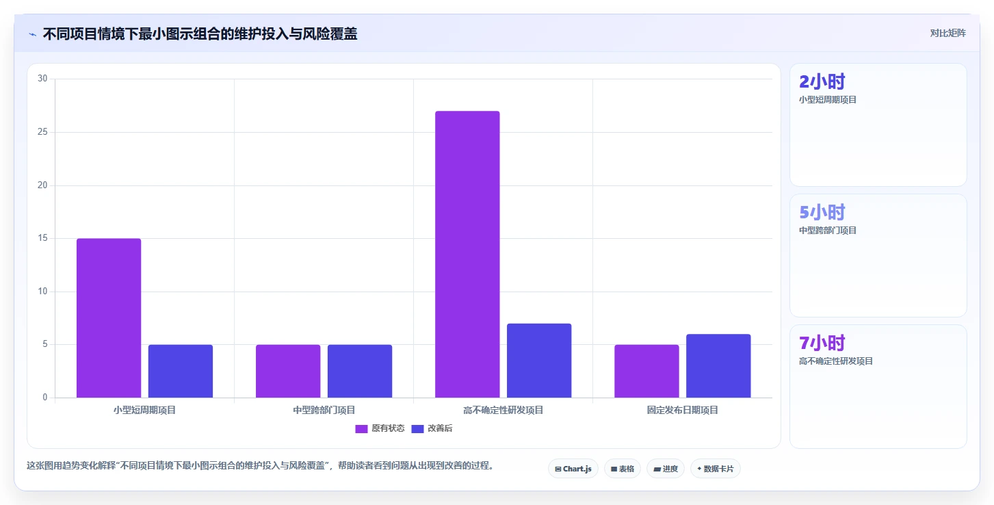Click the y-axis value 20
Screen dimensions: 994x505
(42, 185)
